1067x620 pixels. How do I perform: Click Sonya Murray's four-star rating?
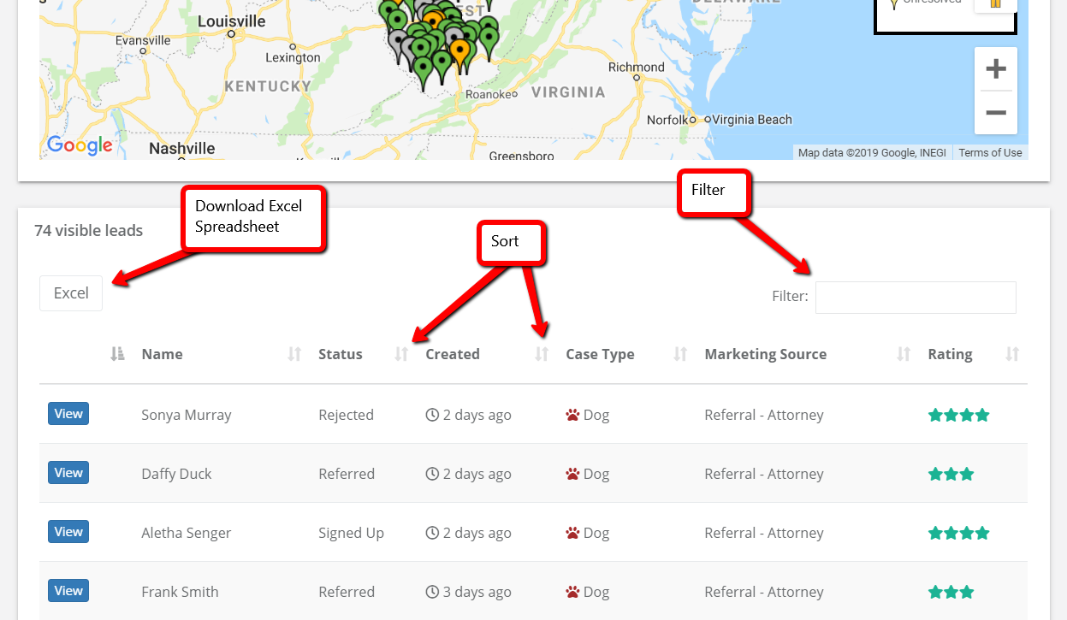(x=958, y=415)
